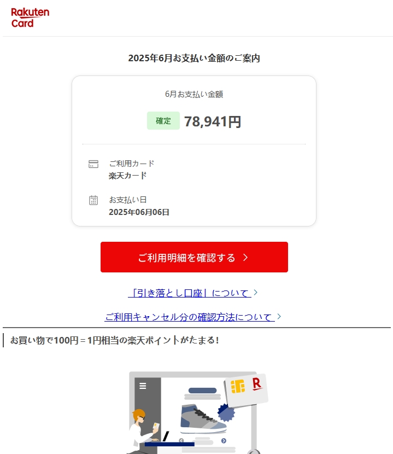This screenshot has width=393, height=454.
Task: Click the blue right-arrow carousel dot in illustration
Action: 224,441
